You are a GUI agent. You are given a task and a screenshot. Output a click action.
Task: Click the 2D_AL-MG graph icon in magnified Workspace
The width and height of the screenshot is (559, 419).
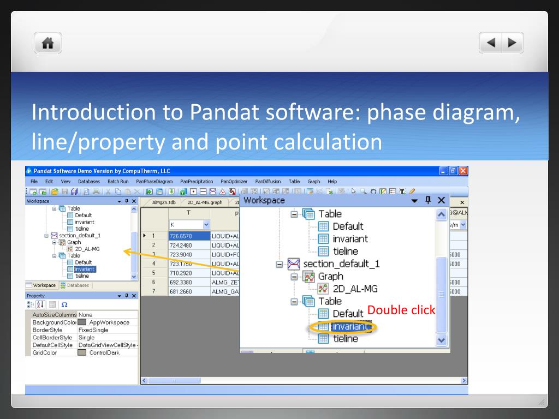pos(323,289)
